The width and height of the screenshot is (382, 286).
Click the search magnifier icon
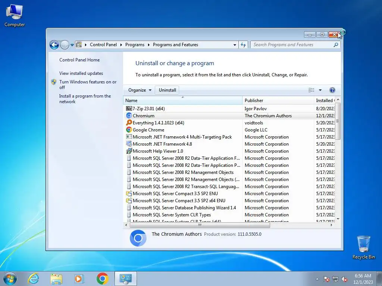[x=336, y=45]
